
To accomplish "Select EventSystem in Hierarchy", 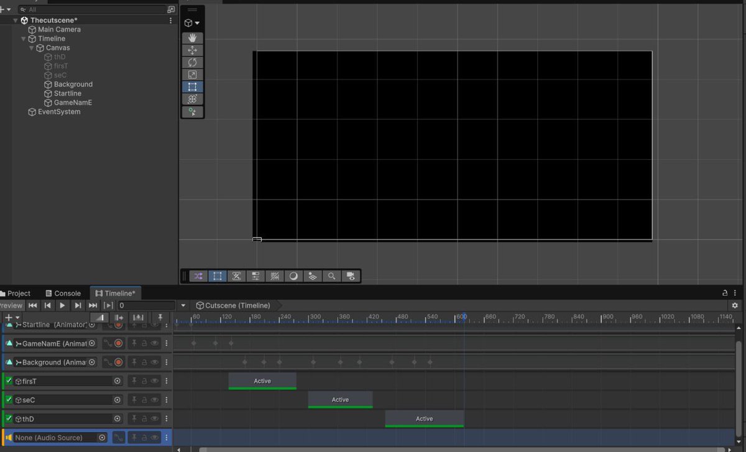I will [59, 112].
